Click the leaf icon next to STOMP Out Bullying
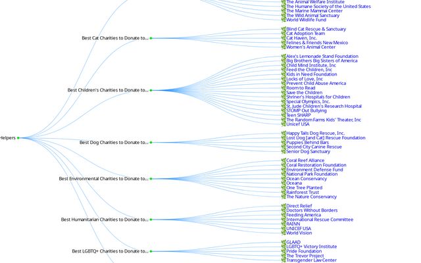421x263 pixels. [284, 110]
